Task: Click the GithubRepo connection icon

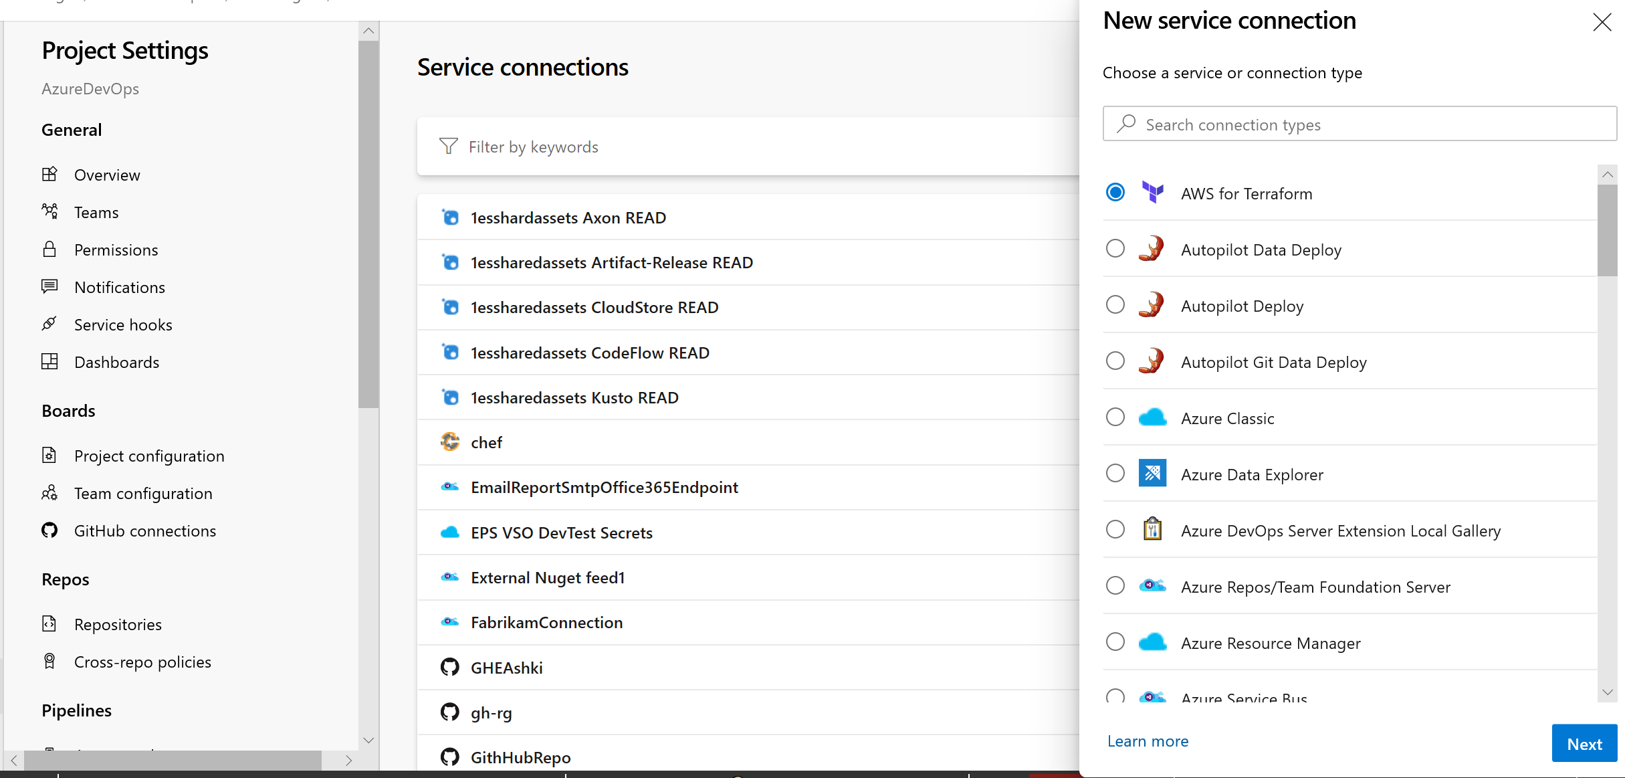Action: point(450,756)
